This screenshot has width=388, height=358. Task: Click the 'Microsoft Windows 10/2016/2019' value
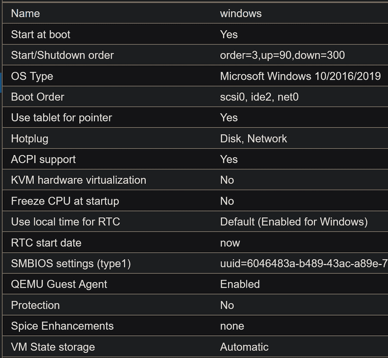coord(300,76)
